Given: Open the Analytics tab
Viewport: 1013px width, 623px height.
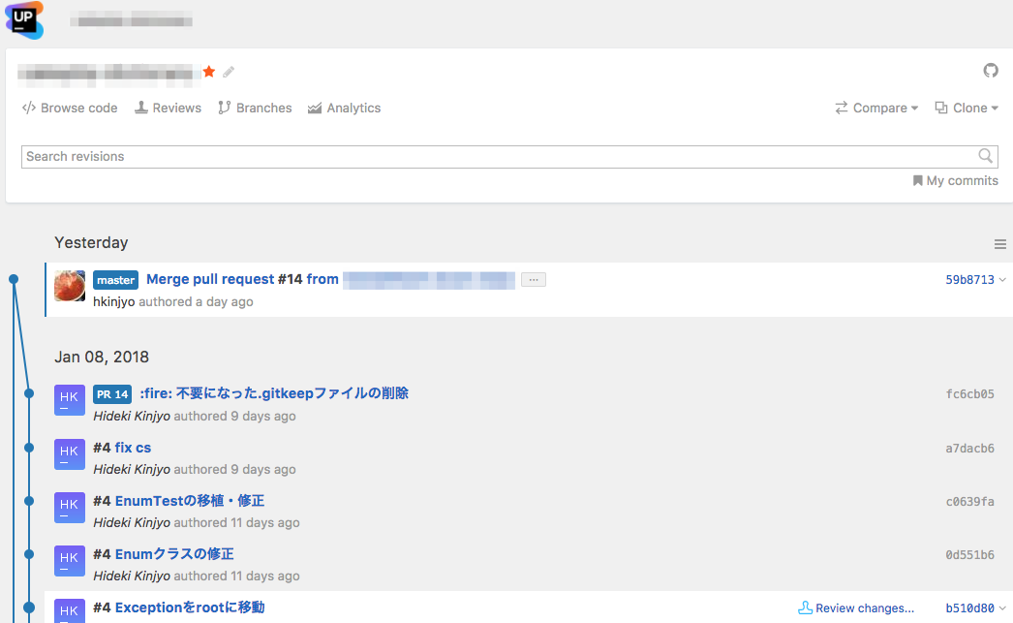Looking at the screenshot, I should tap(345, 108).
